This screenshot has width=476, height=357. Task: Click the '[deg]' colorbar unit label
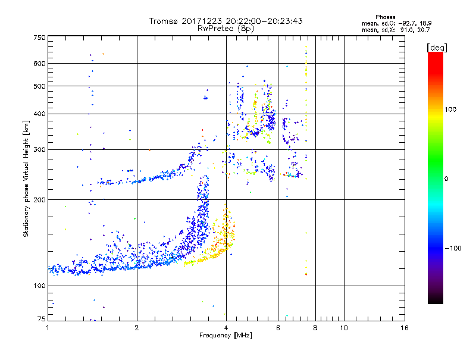(x=437, y=48)
